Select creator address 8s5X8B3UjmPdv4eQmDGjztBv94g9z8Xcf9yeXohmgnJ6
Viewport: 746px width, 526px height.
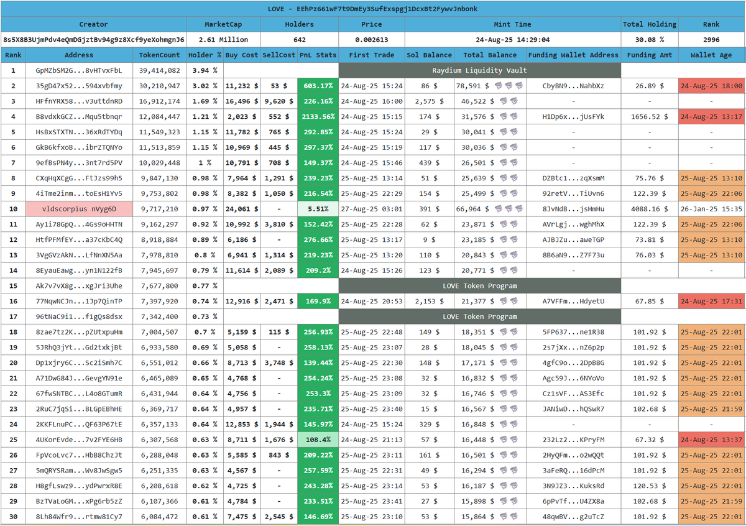click(94, 40)
